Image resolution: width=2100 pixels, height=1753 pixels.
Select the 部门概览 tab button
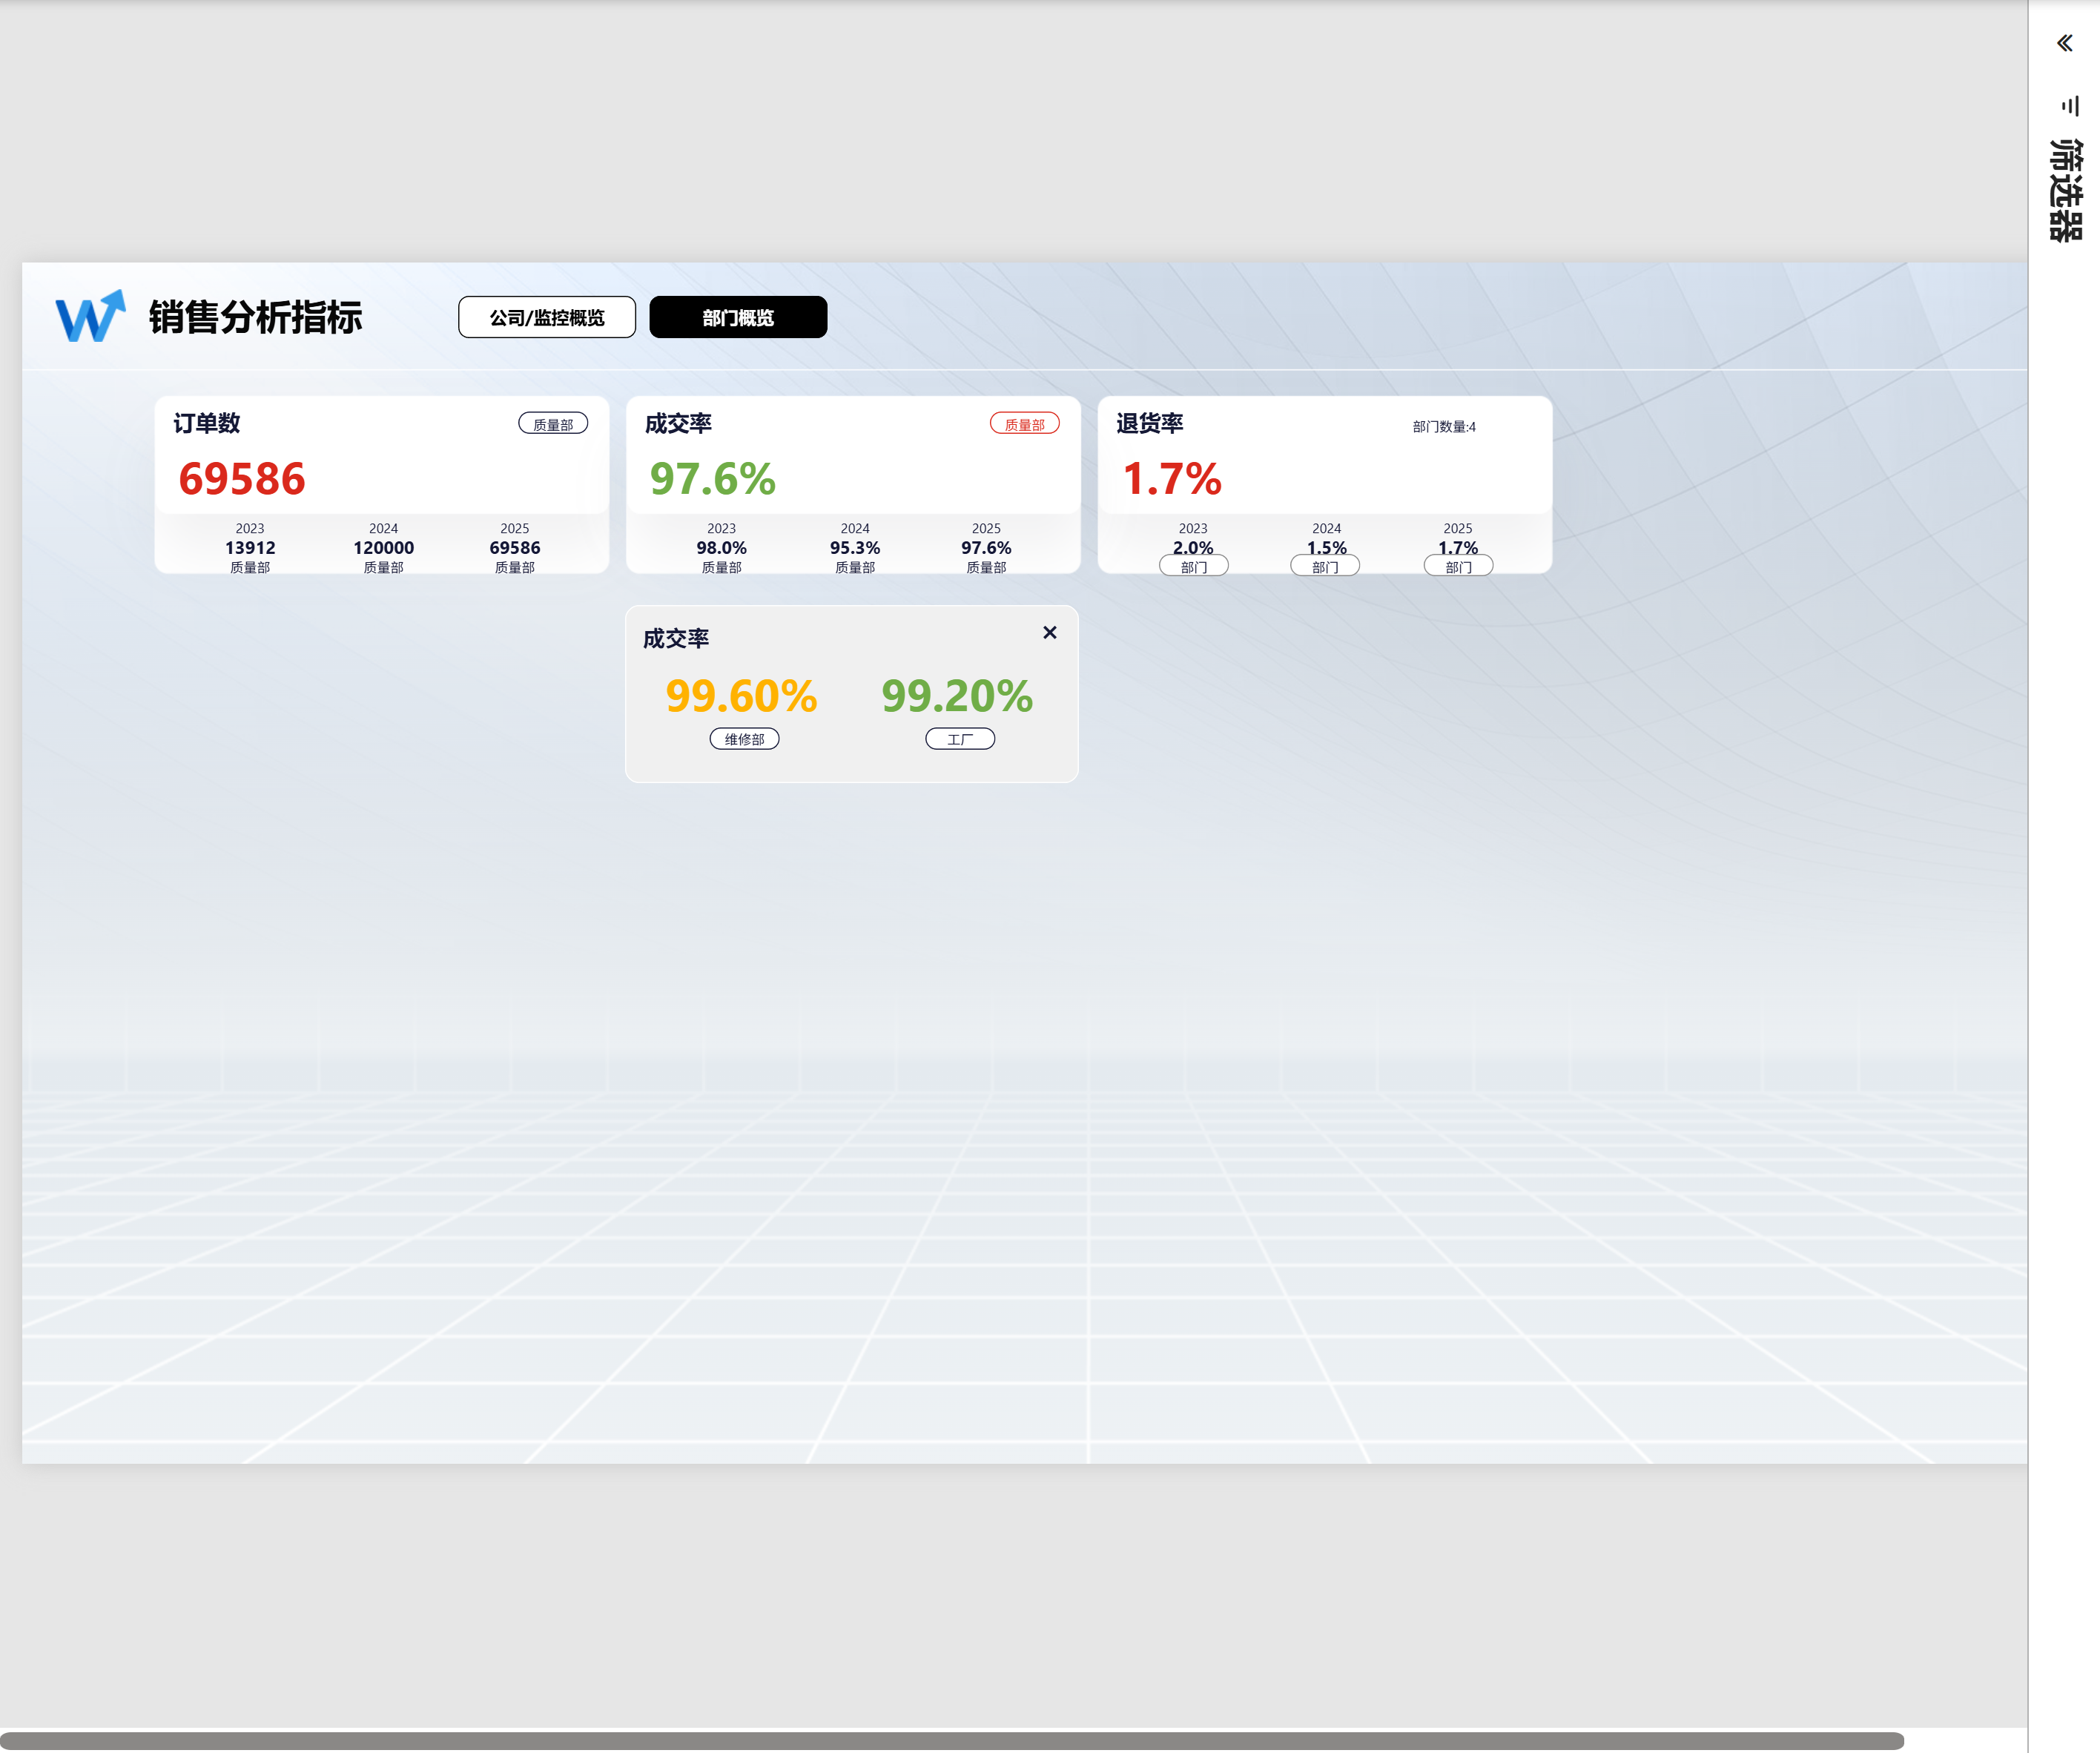(x=738, y=317)
